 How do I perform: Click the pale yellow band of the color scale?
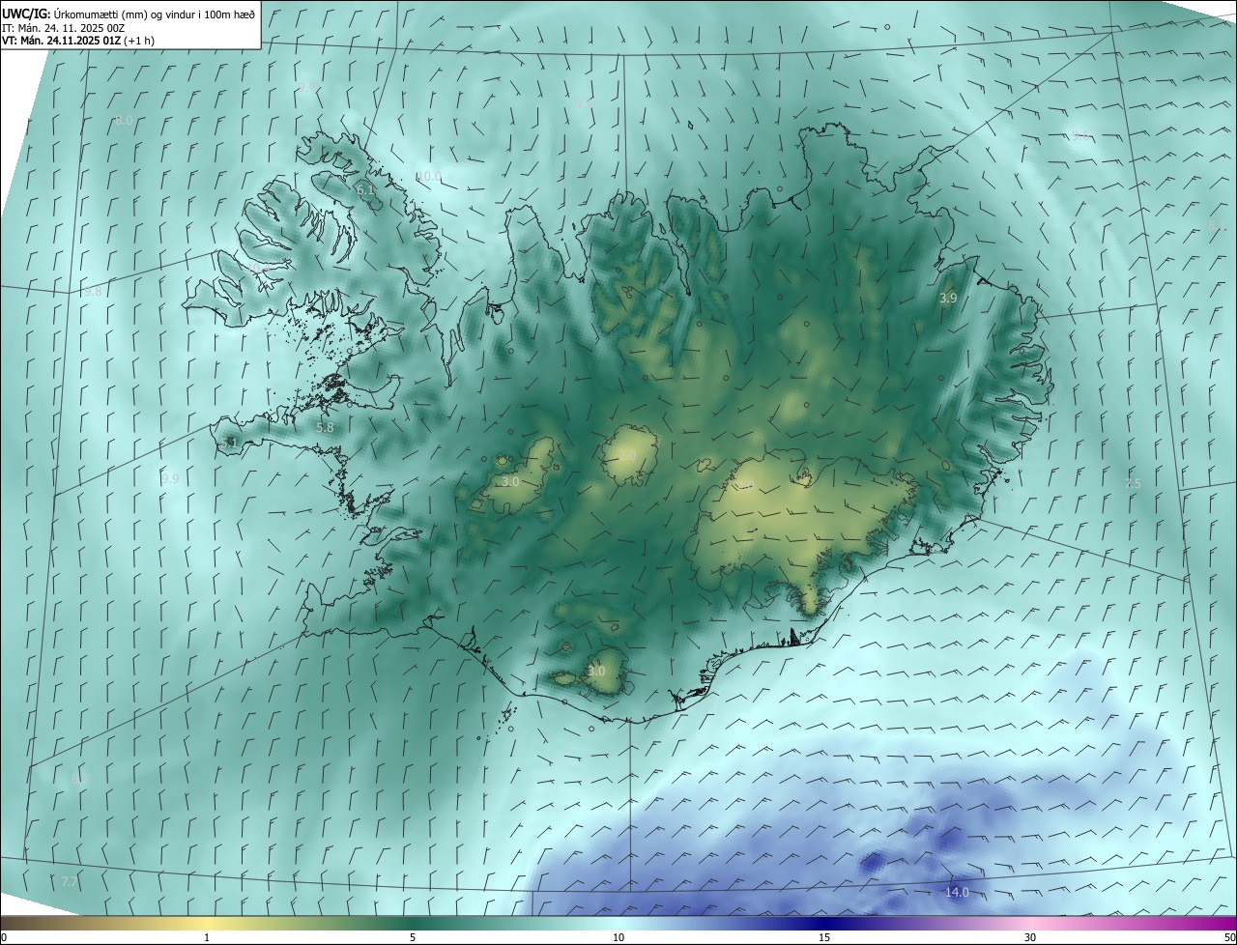(207, 924)
